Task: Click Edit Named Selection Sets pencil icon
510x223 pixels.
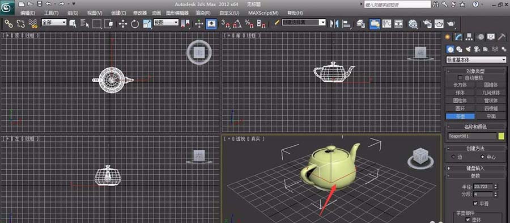Action: (277, 23)
